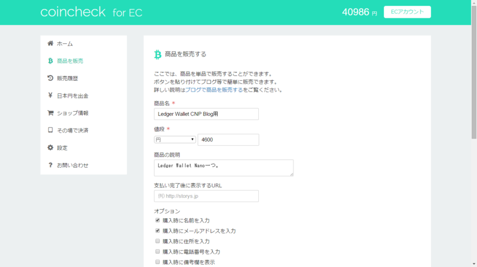Image resolution: width=477 pixels, height=267 pixels.
Task: Click the large bitcoin icon in page heading
Action: coord(157,55)
